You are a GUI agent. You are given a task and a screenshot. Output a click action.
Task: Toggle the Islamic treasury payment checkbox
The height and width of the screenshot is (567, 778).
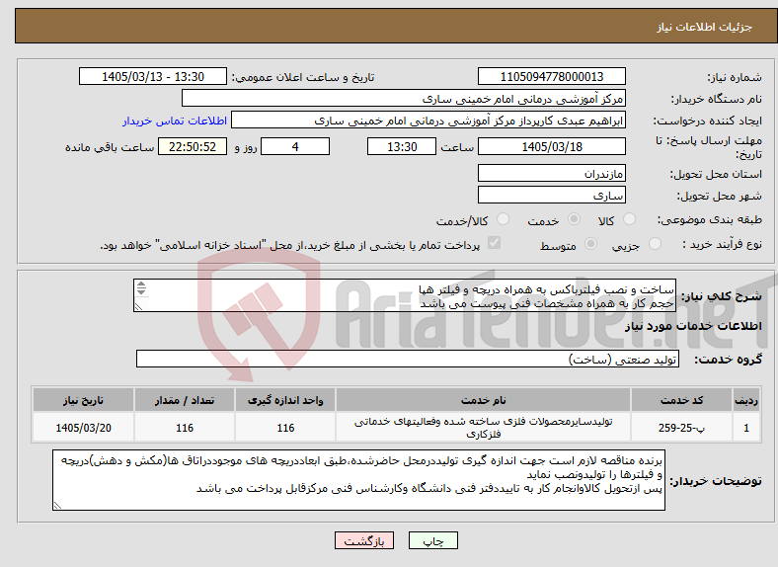[495, 243]
